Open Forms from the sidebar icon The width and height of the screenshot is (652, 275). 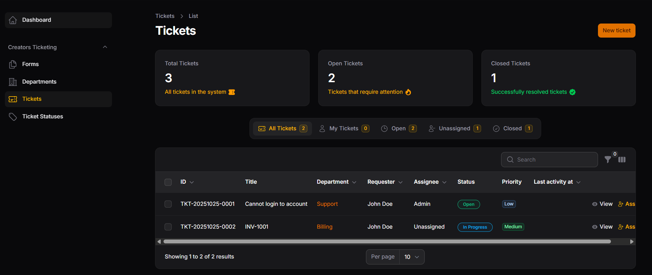point(13,64)
